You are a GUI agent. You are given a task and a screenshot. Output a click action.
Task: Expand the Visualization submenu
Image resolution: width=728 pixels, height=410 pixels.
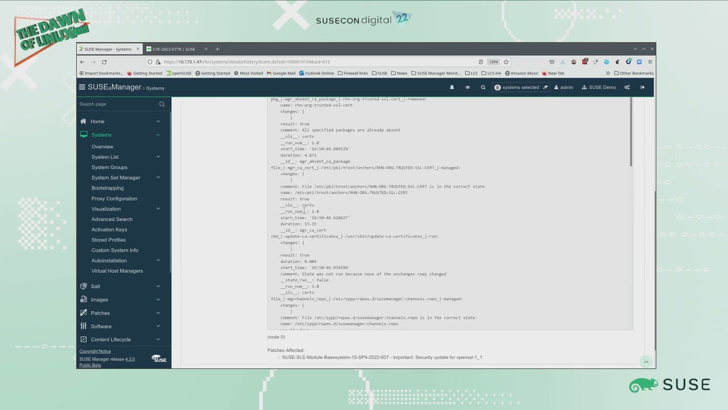pos(158,209)
